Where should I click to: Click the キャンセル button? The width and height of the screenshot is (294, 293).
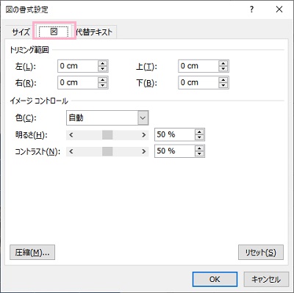266,279
